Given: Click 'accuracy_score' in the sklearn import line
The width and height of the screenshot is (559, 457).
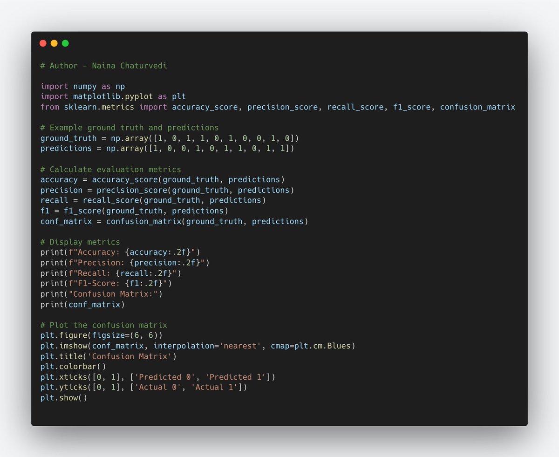Looking at the screenshot, I should (x=205, y=107).
